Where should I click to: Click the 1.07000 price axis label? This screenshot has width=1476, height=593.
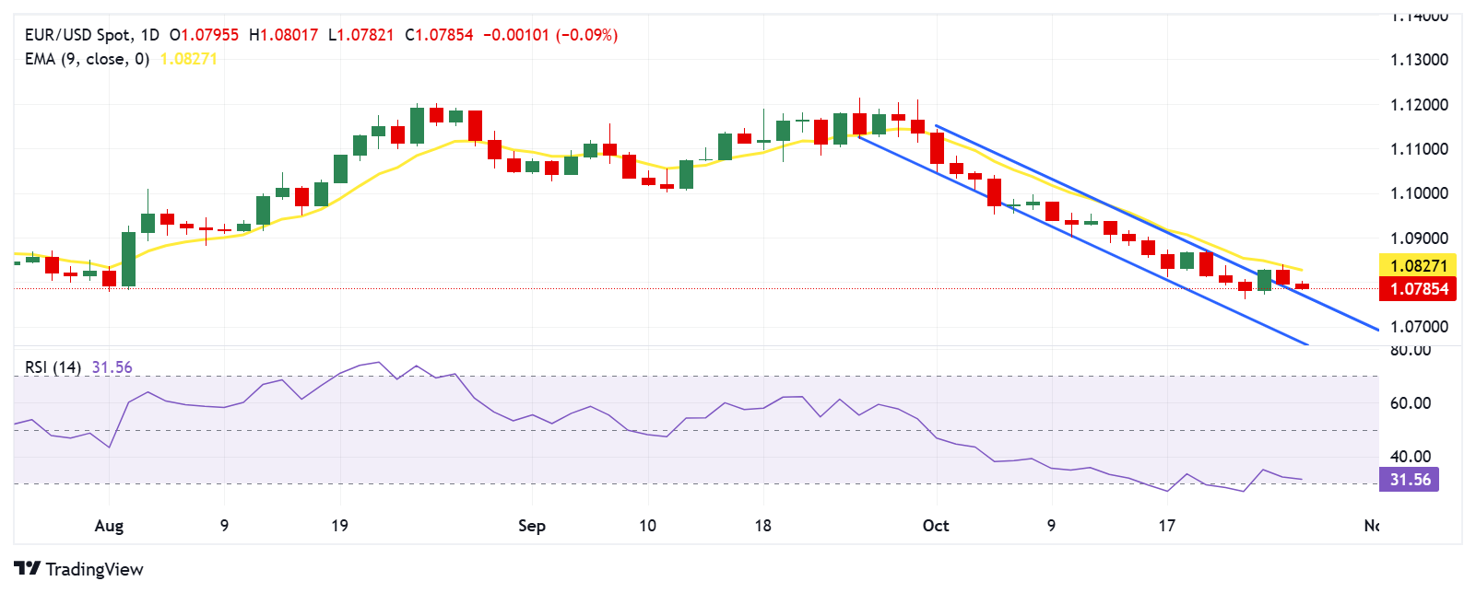coord(1419,327)
